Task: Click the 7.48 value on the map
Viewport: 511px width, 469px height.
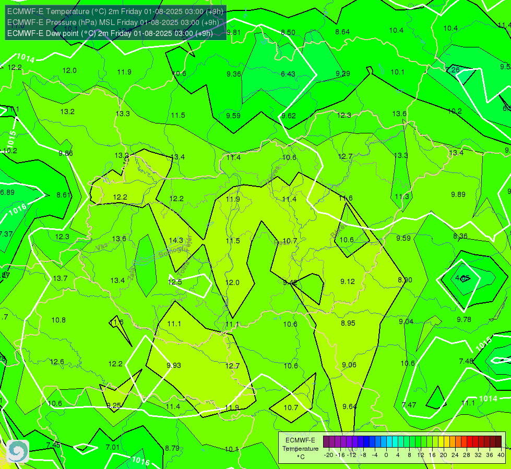Action: (466, 361)
